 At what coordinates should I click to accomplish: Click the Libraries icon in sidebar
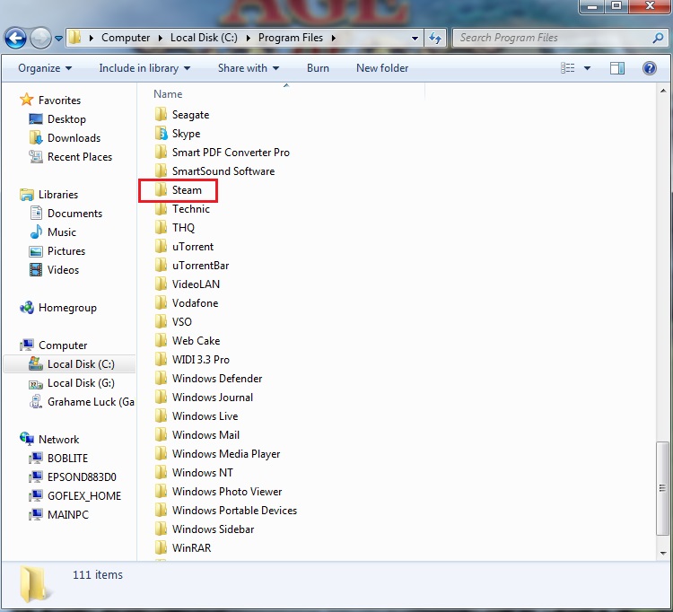click(27, 195)
